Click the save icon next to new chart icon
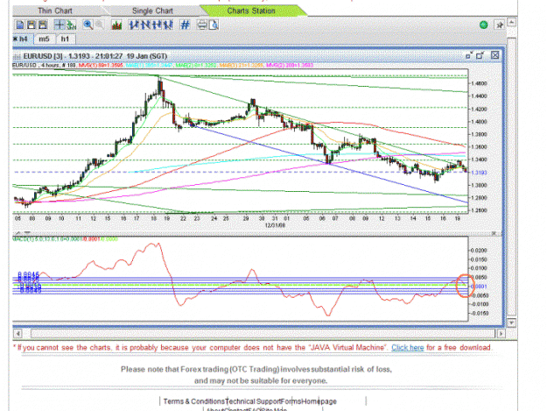 click(32, 25)
